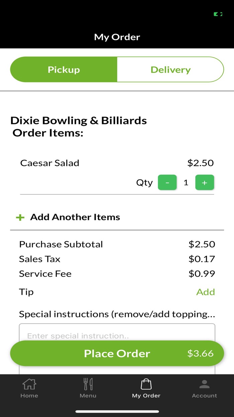Tap the Account person icon
This screenshot has width=234, height=417.
pyautogui.click(x=204, y=383)
